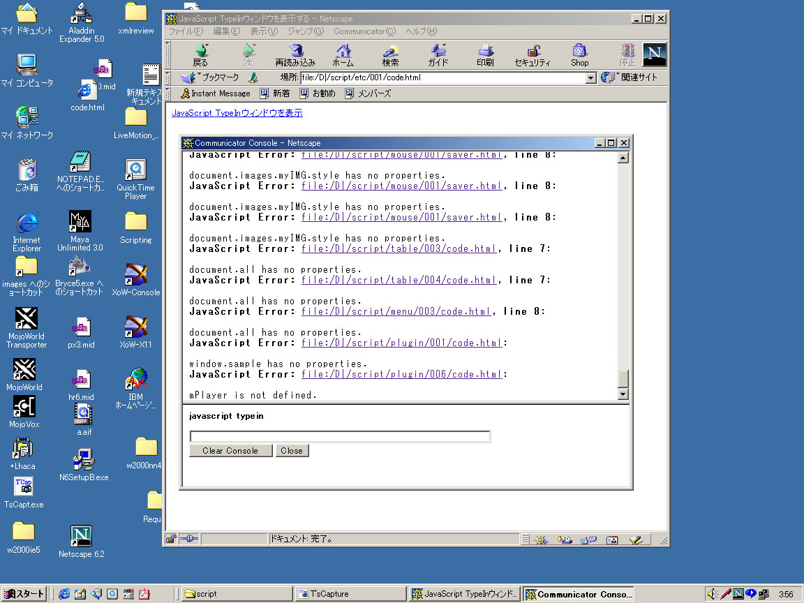Select Netscape 6.2 desktop shortcut

tap(81, 542)
